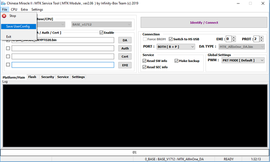This screenshot has width=270, height=162.
Task: Click the PROT number field showing 2
Action: pyautogui.click(x=256, y=39)
